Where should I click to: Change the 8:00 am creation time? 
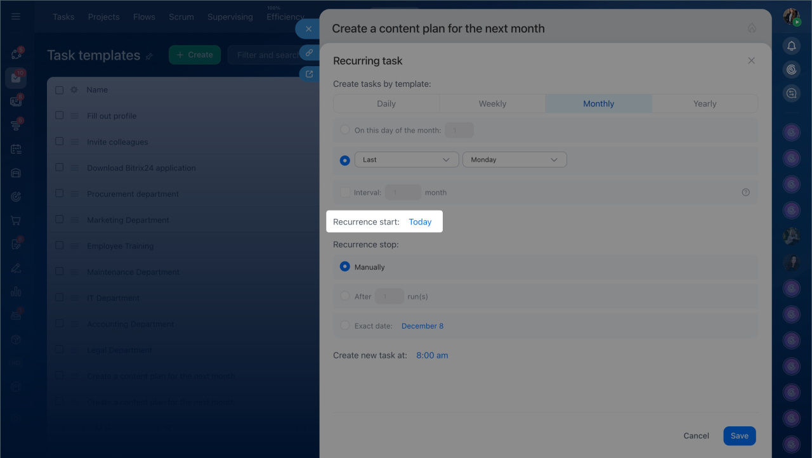tap(432, 355)
